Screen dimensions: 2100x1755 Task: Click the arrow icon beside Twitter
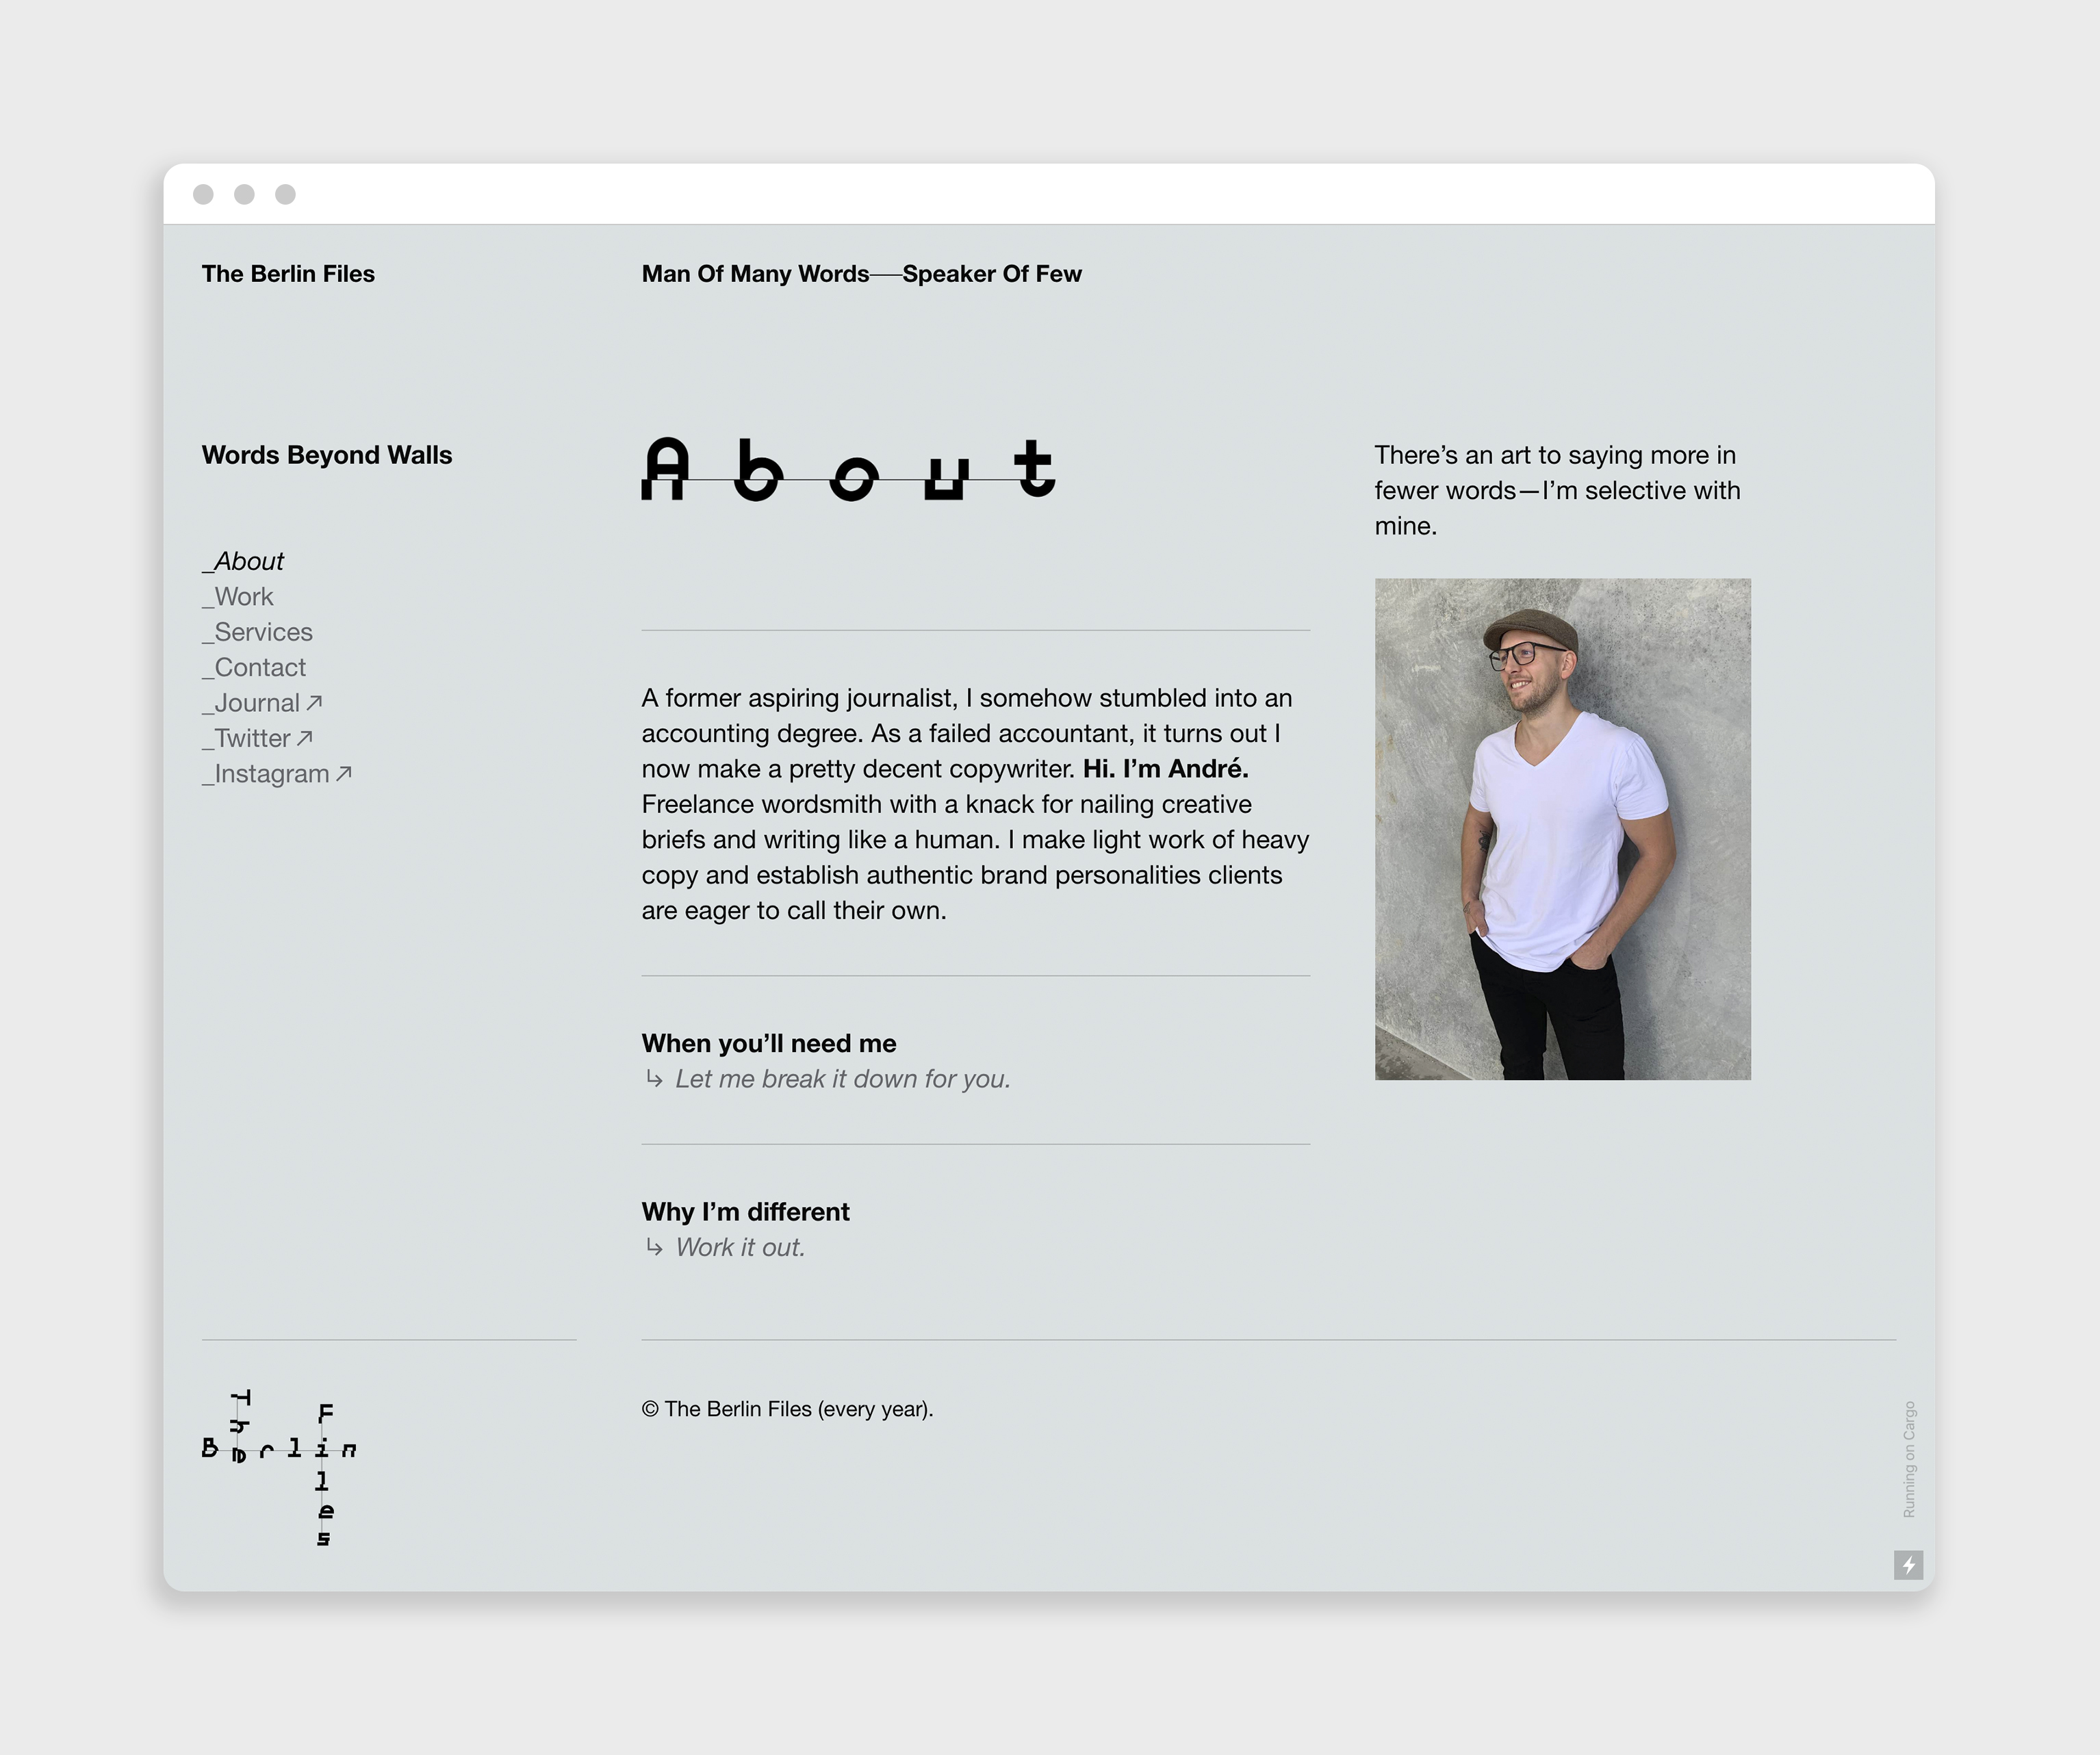coord(305,738)
